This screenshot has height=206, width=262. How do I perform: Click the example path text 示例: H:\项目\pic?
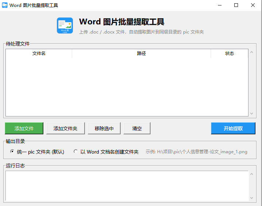coord(196,152)
